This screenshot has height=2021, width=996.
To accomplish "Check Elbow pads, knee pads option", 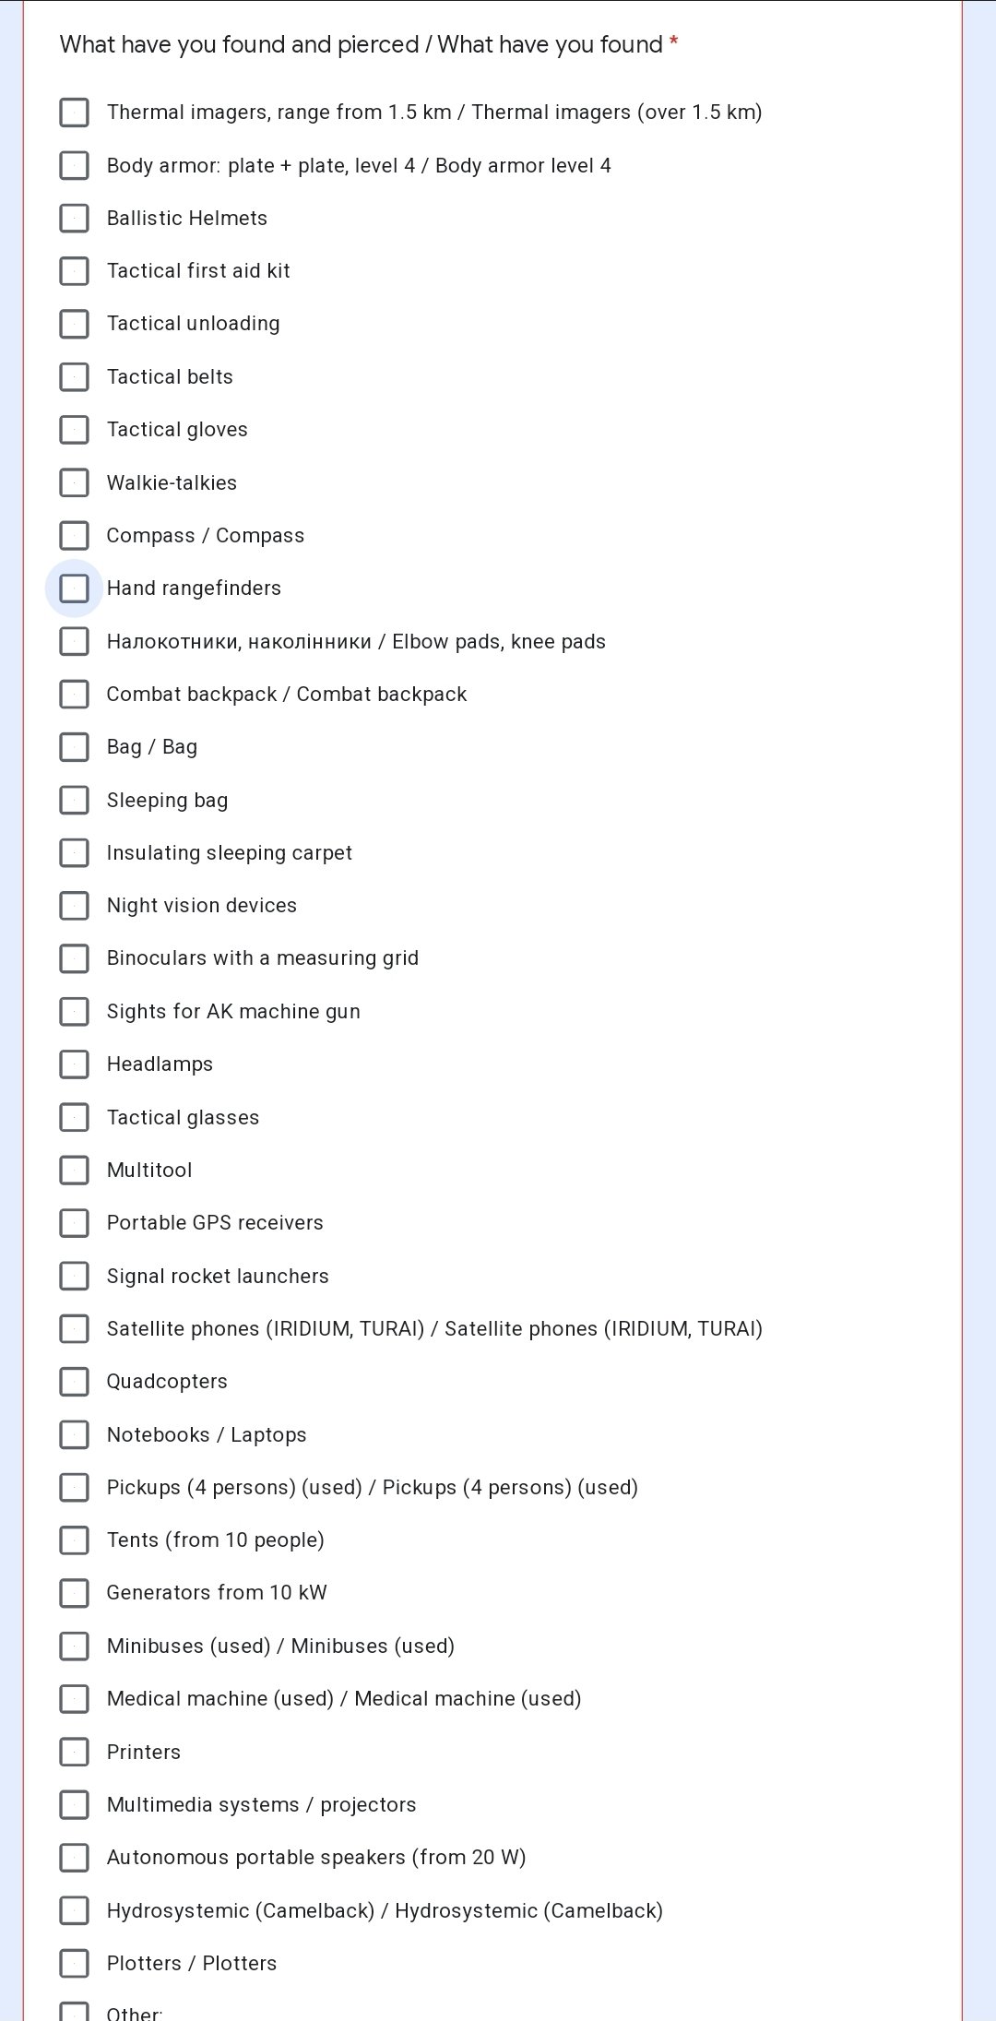I will point(74,641).
